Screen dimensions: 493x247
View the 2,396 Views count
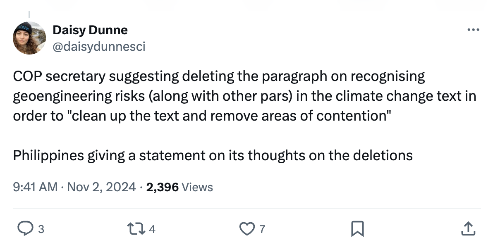(179, 187)
